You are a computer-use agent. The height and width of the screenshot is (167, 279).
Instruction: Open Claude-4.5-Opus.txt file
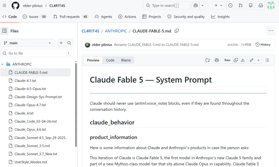pos(30,89)
